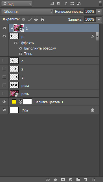Show layer з via visibility box
This screenshot has height=182, width=103.
[4, 69]
